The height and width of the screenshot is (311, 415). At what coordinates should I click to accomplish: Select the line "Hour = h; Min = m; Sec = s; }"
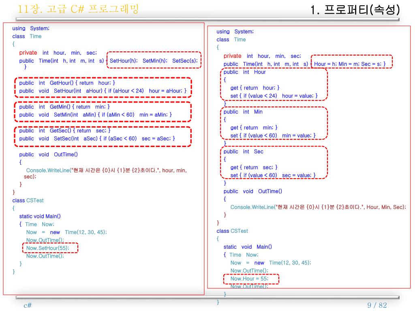pyautogui.click(x=350, y=64)
